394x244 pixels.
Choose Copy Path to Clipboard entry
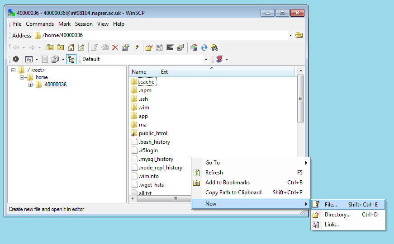click(x=251, y=192)
